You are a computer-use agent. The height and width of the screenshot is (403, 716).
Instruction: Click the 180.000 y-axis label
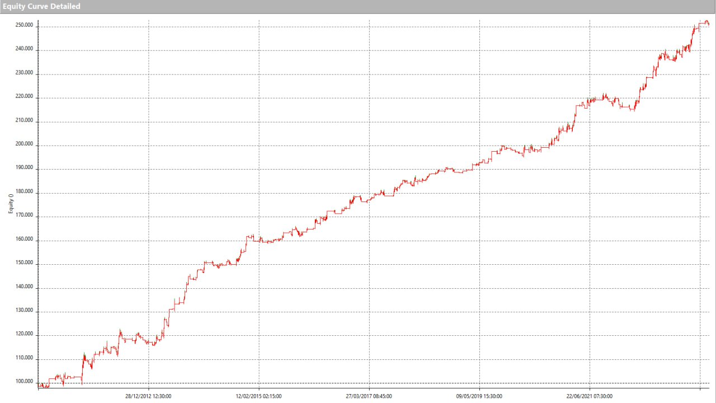pos(25,193)
